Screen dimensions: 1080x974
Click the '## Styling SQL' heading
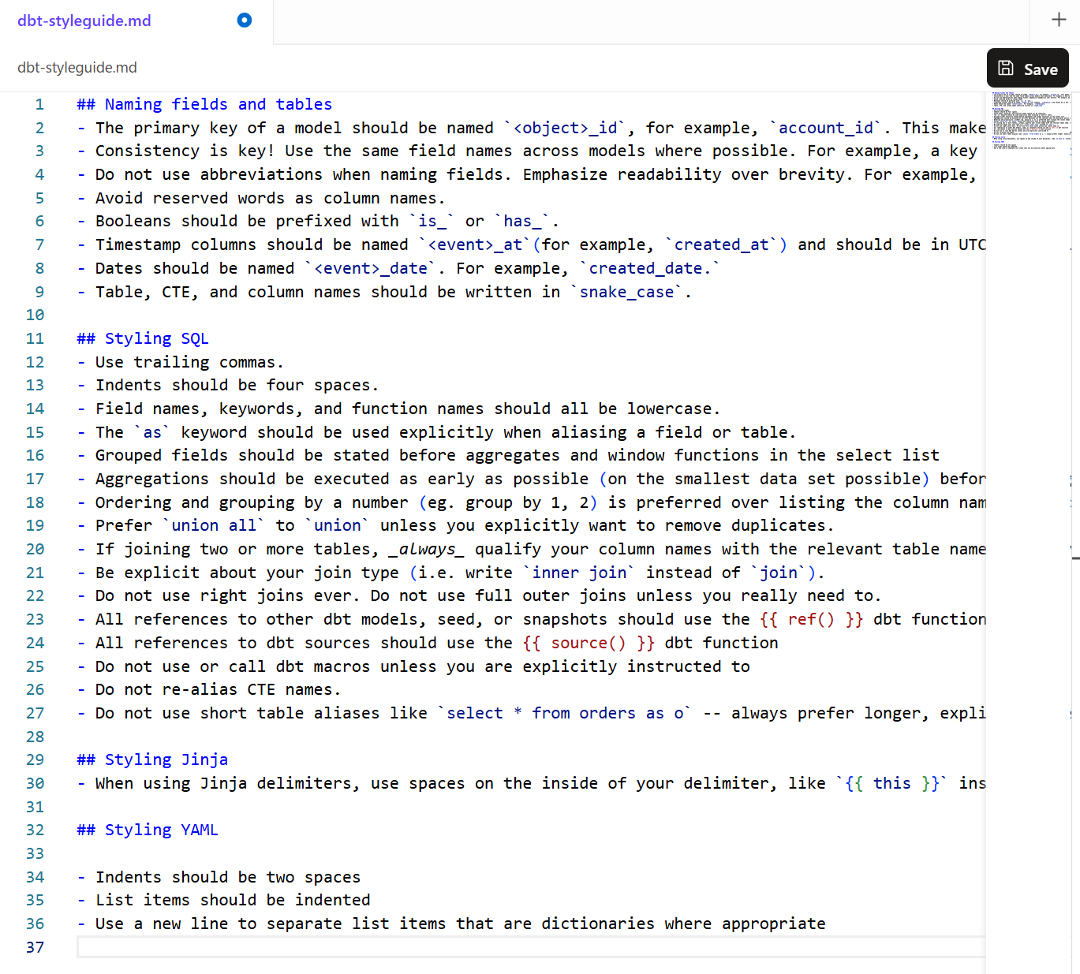pos(143,338)
